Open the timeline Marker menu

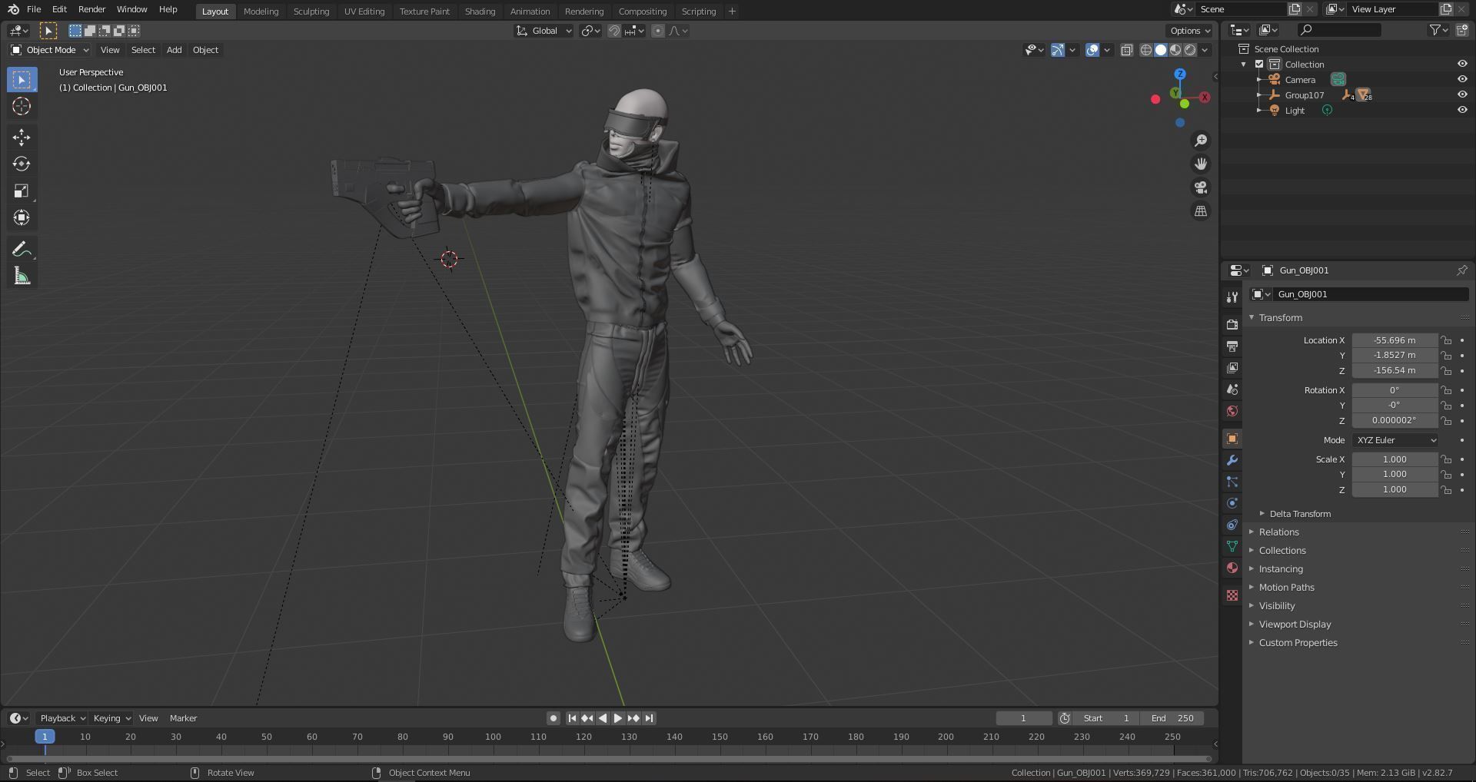(x=183, y=718)
